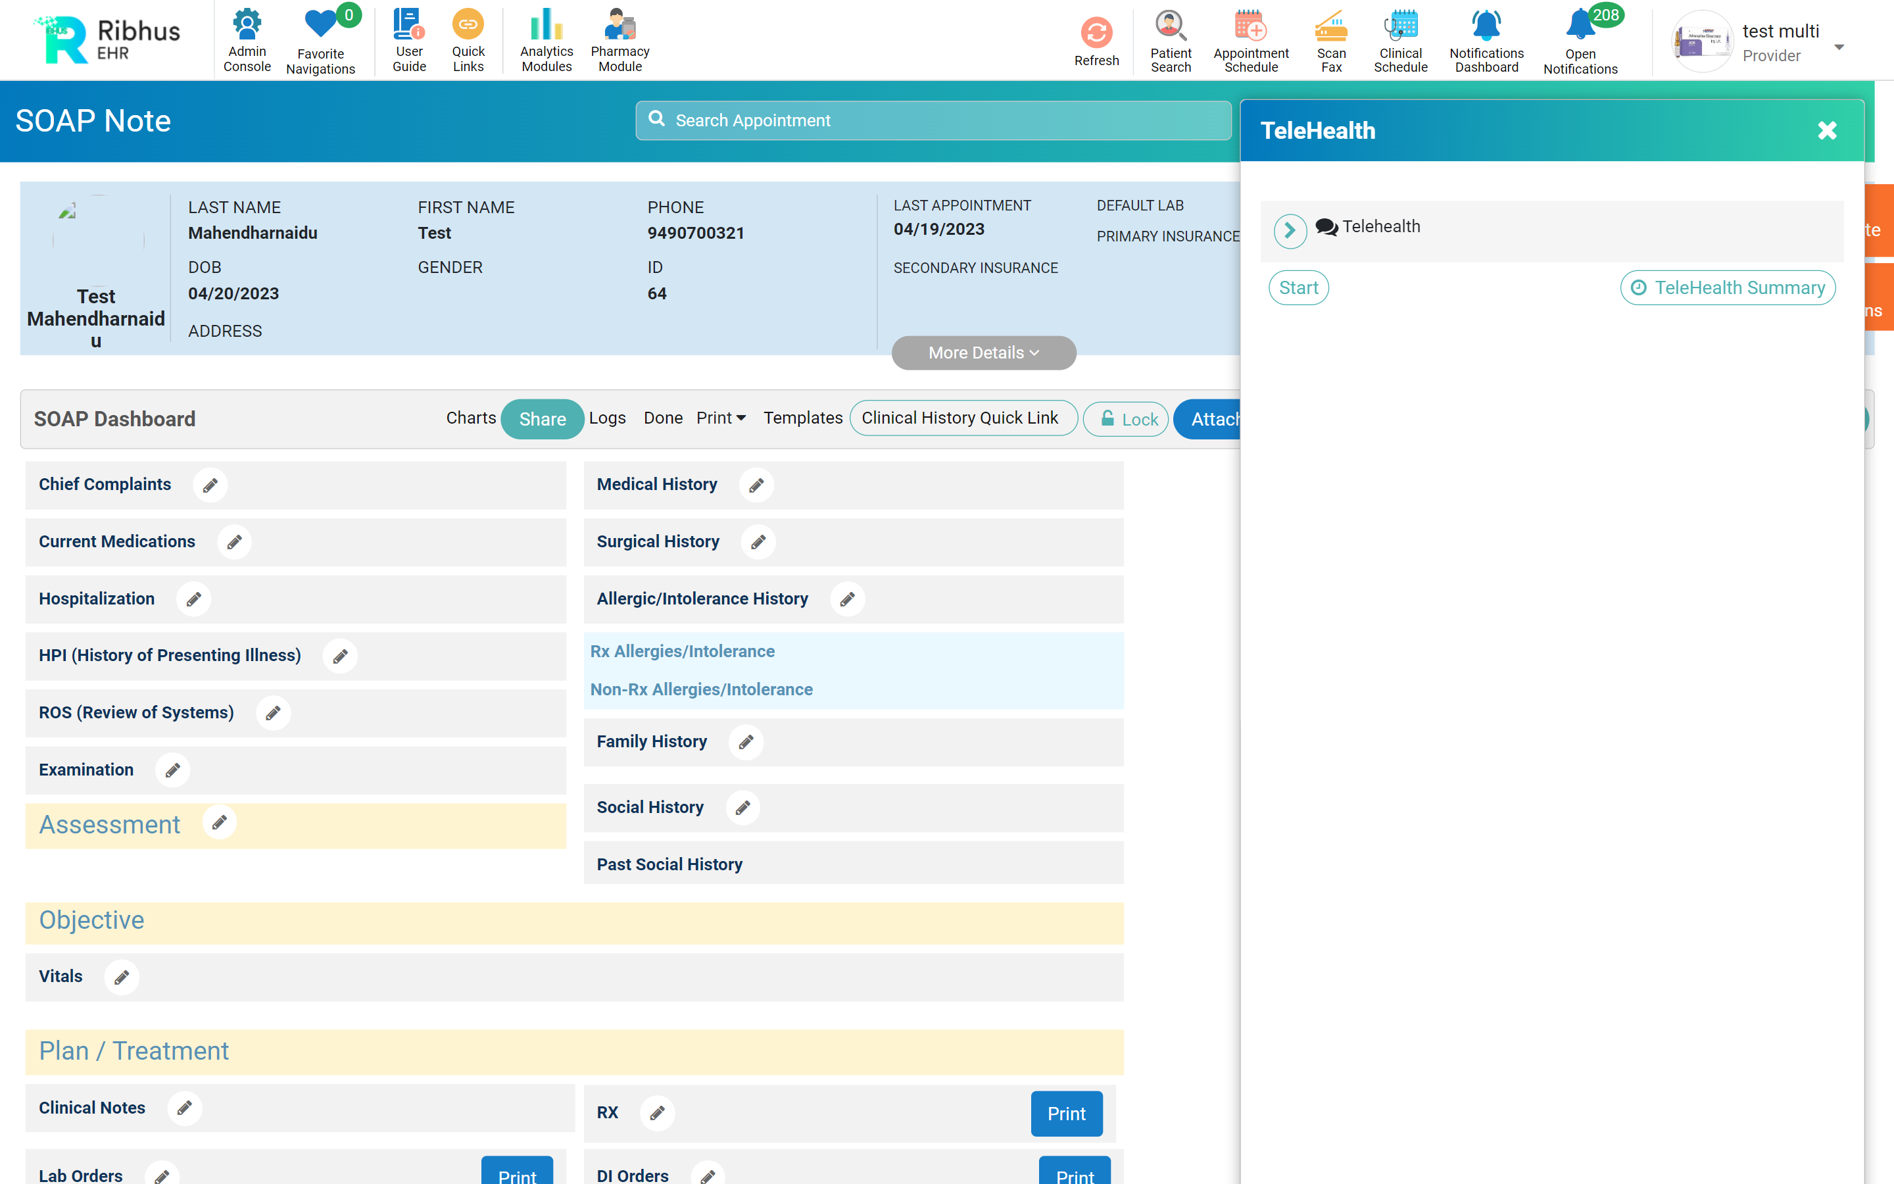The height and width of the screenshot is (1184, 1894).
Task: Open the test multi Provider user dropdown
Action: click(1839, 47)
